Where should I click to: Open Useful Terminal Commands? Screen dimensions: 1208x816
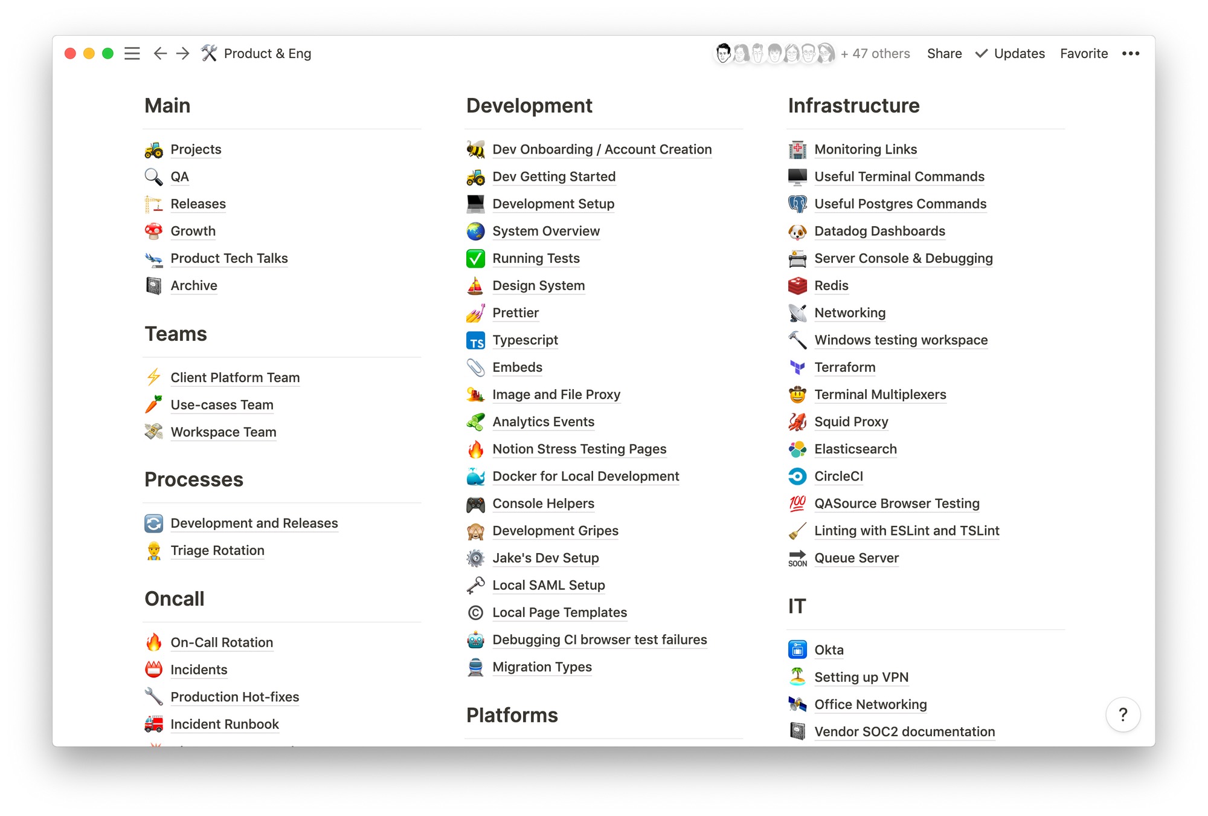point(899,176)
